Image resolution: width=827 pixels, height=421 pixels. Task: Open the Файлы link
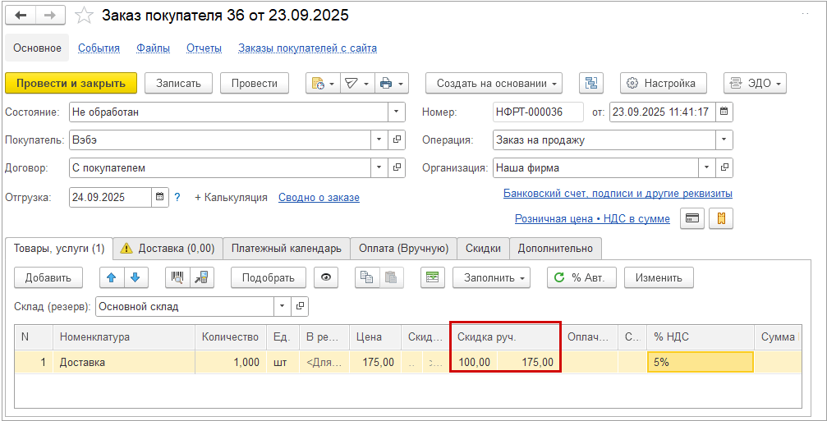click(153, 48)
